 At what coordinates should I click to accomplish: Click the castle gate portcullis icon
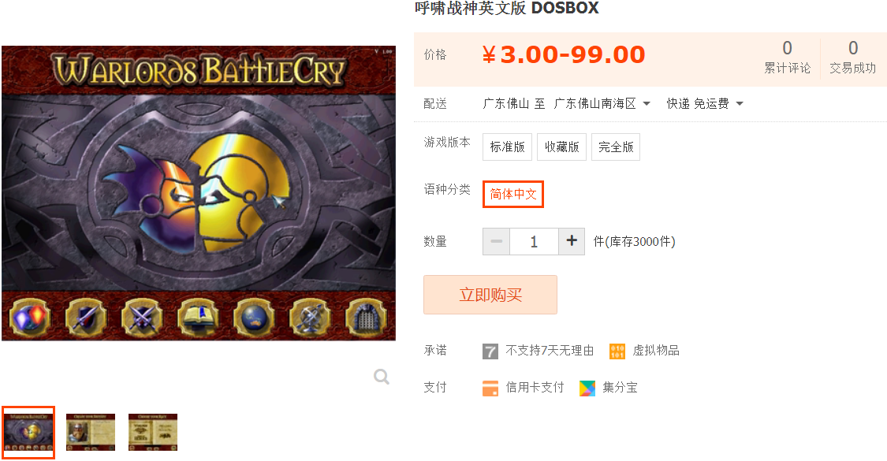(366, 318)
